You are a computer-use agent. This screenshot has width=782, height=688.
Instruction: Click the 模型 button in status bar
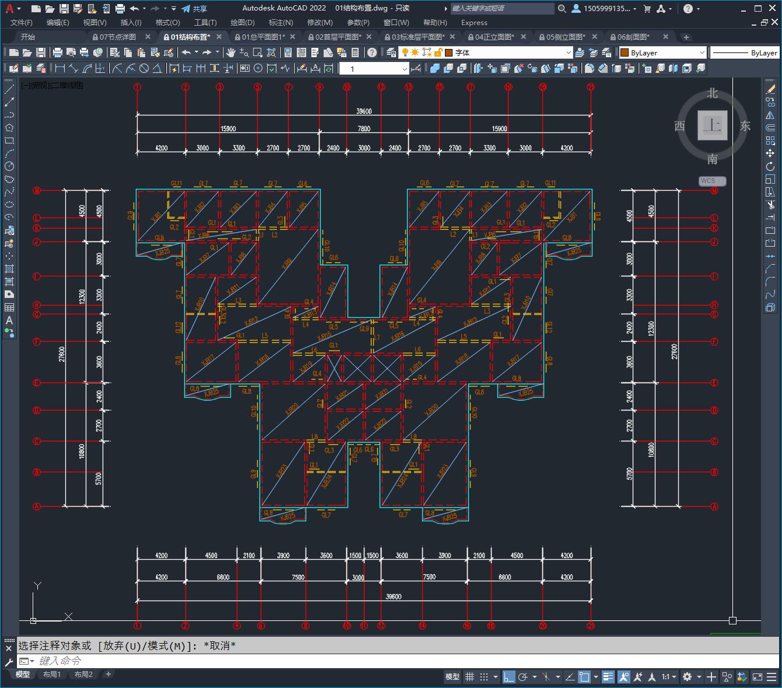click(453, 677)
